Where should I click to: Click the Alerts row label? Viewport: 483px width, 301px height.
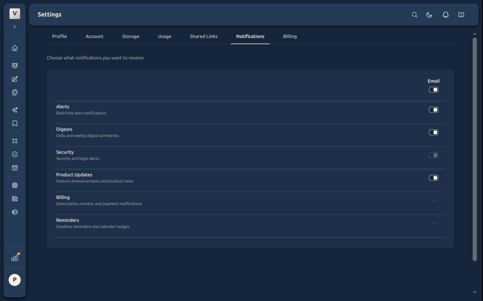(x=62, y=107)
